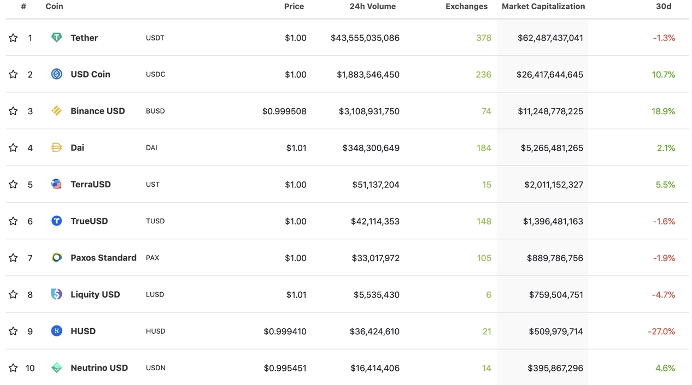Star Liquity USD as favorite

pos(13,294)
